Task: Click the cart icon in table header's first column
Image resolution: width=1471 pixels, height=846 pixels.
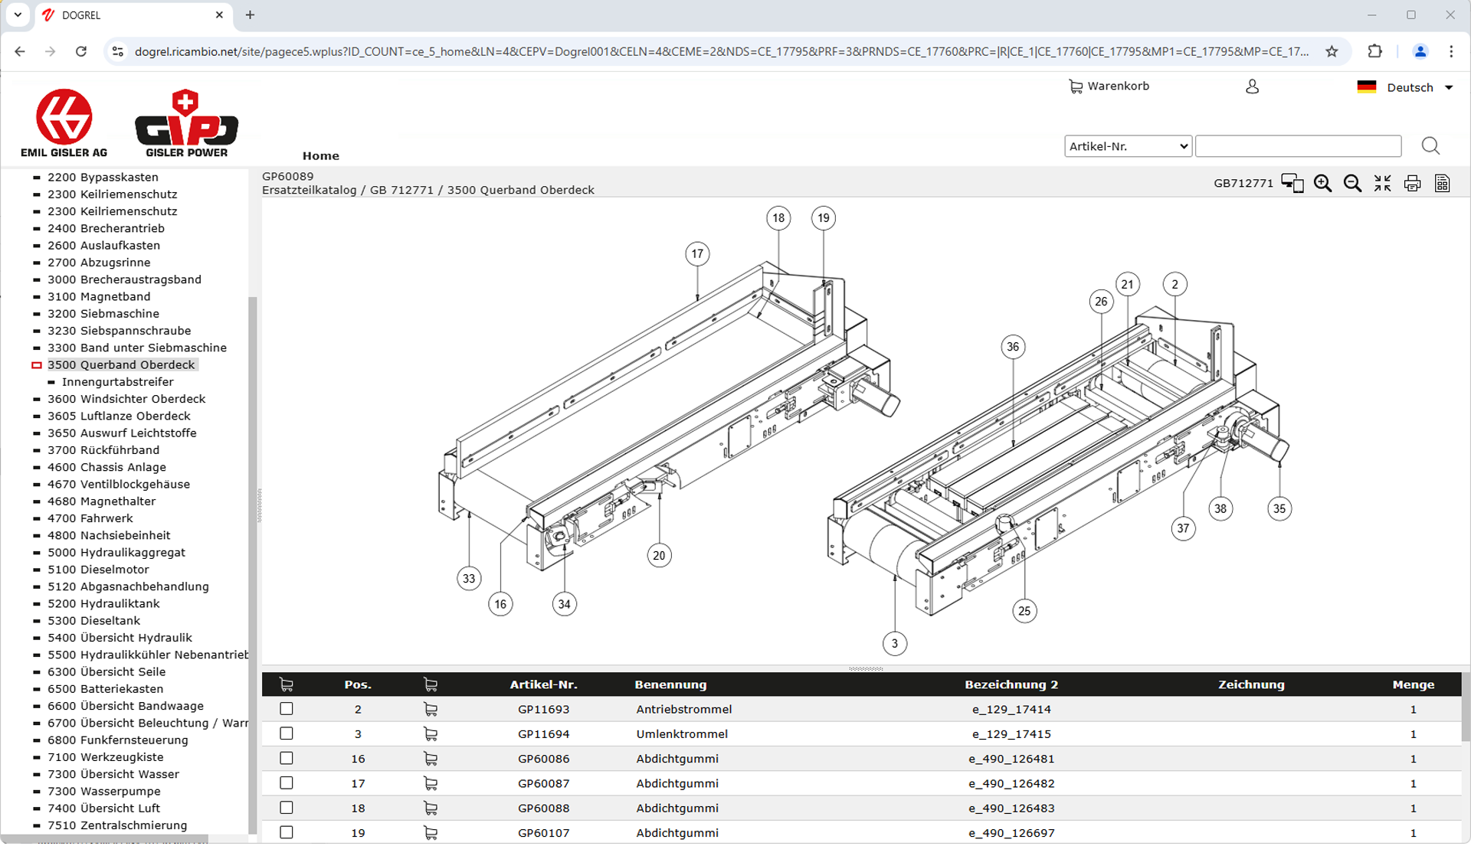Action: tap(287, 684)
